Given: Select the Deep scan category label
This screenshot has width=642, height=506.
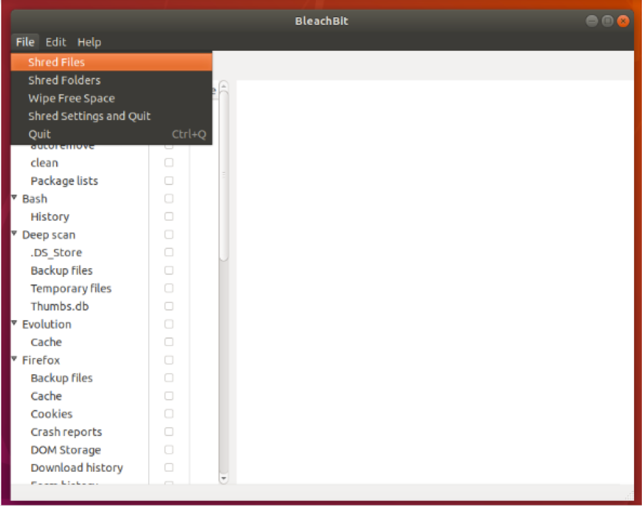Looking at the screenshot, I should [x=49, y=235].
